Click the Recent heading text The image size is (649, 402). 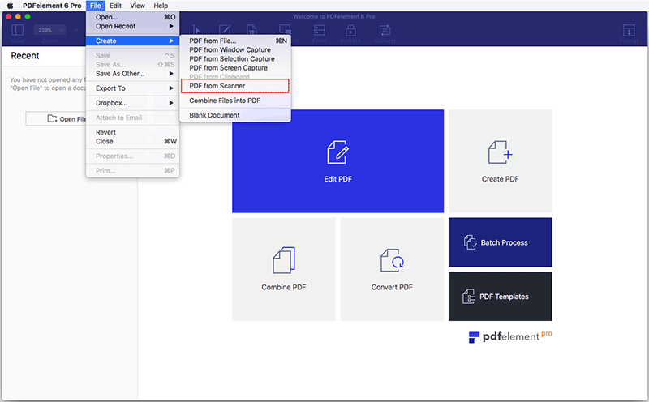25,55
